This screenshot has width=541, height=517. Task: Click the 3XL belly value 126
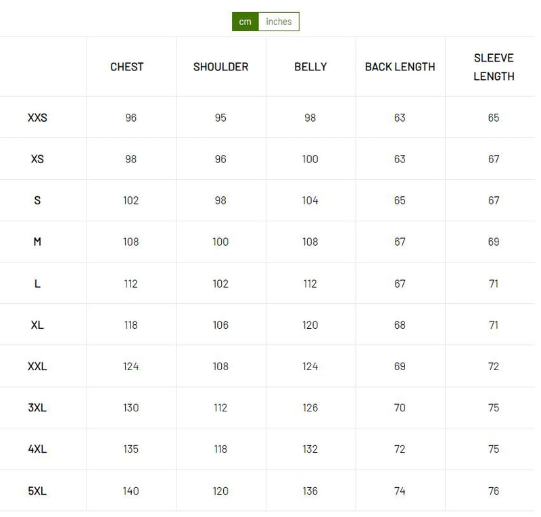coord(310,407)
